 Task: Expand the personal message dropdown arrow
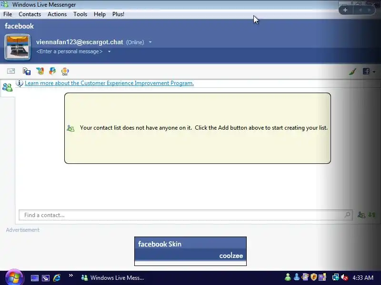point(110,52)
